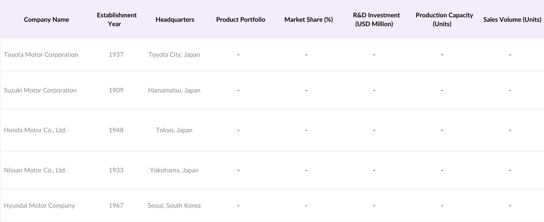The height and width of the screenshot is (222, 544).
Task: Click the Production Capacity (Units) header
Action: (444, 19)
